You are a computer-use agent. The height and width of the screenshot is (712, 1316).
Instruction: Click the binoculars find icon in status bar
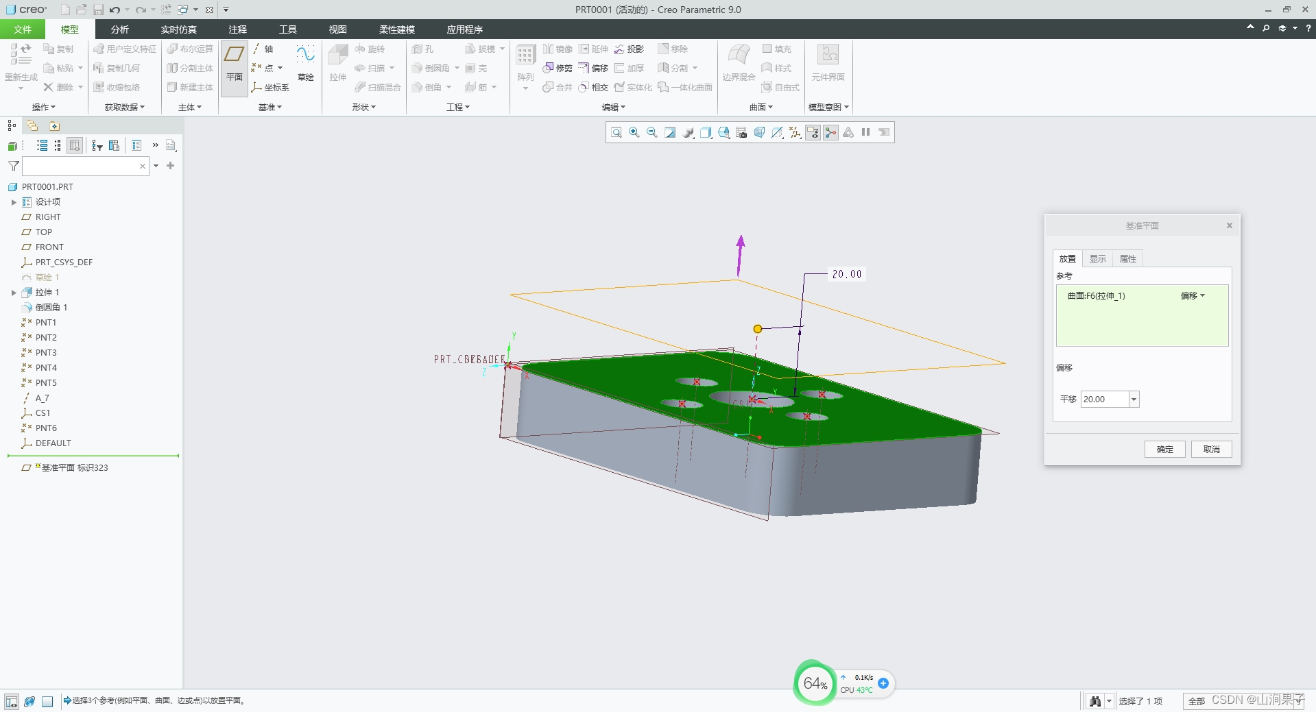tap(1095, 701)
